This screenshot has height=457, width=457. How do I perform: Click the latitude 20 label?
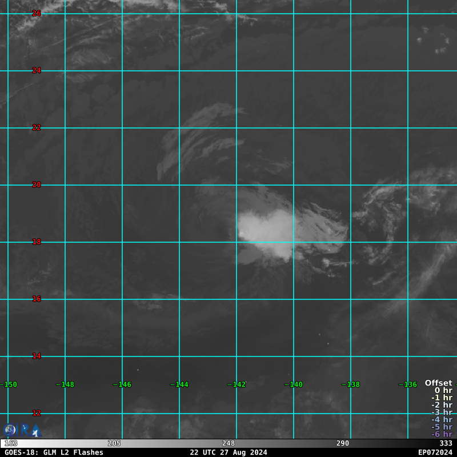37,185
